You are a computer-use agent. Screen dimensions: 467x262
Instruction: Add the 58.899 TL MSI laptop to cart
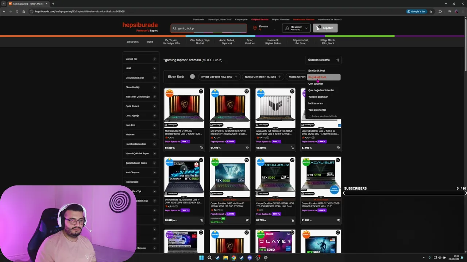click(x=201, y=148)
